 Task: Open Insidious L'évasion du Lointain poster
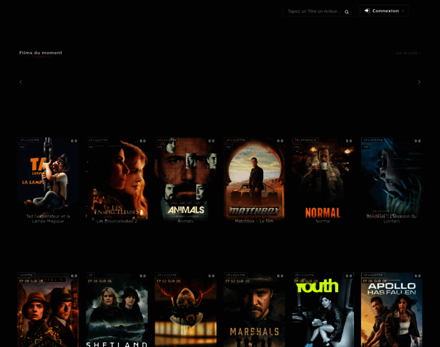(x=392, y=180)
